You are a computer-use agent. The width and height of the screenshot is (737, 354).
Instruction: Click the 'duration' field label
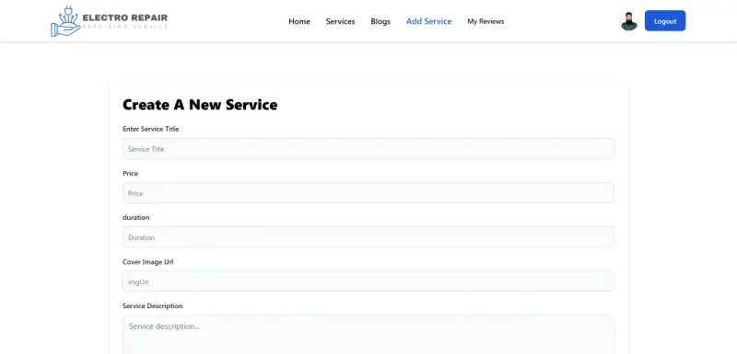(135, 218)
